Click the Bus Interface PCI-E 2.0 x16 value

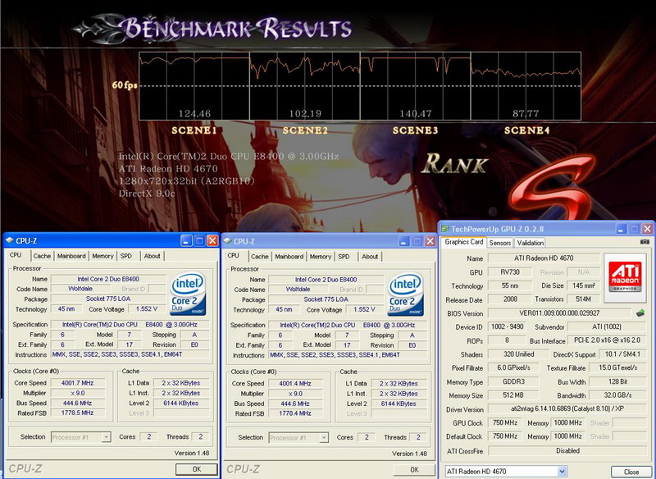coord(607,340)
